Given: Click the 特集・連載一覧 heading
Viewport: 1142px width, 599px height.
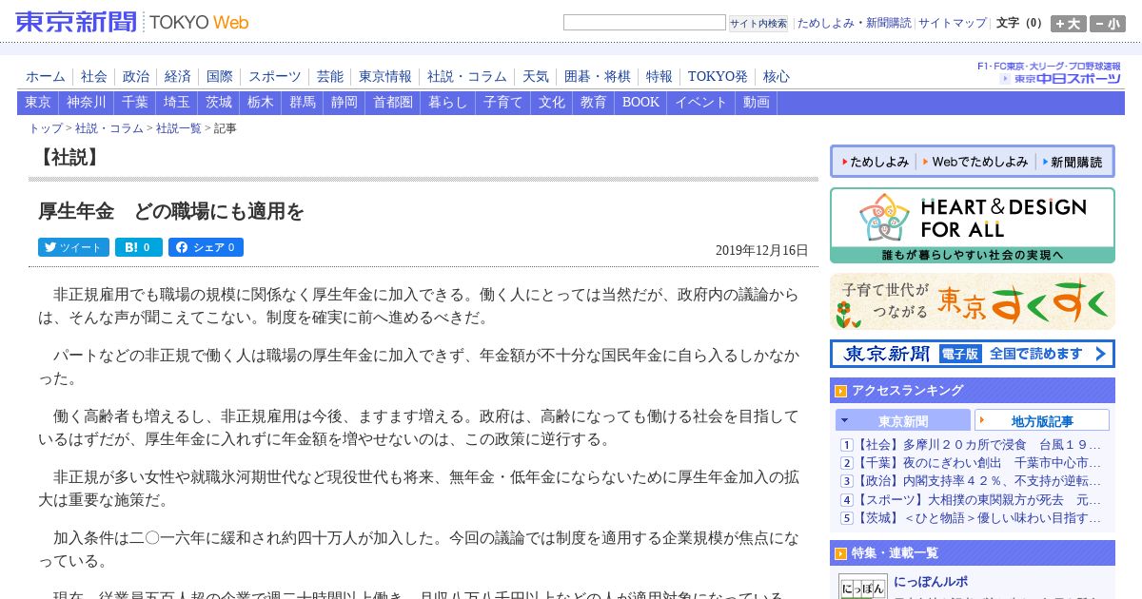Looking at the screenshot, I should pyautogui.click(x=895, y=552).
